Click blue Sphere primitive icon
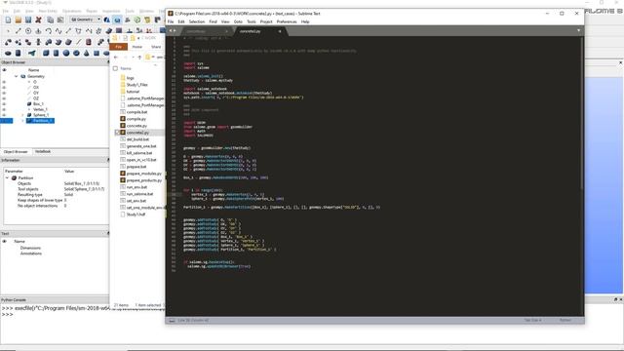Image resolution: width=624 pixels, height=351 pixels. point(66,53)
